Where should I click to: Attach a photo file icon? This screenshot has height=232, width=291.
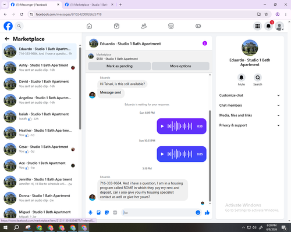[98, 213]
